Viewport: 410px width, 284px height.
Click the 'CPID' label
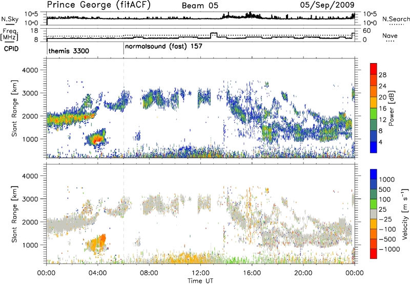coord(11,49)
